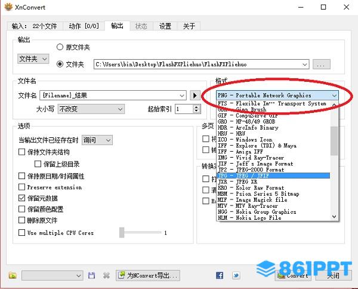Choose JXR - JPEG XR format
358x289 pixels.
[273, 182]
